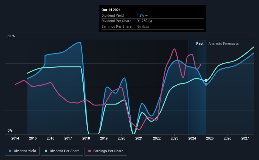Click the Dividend Per Share tooltip row label
Image resolution: width=259 pixels, height=160 pixels.
116,21
